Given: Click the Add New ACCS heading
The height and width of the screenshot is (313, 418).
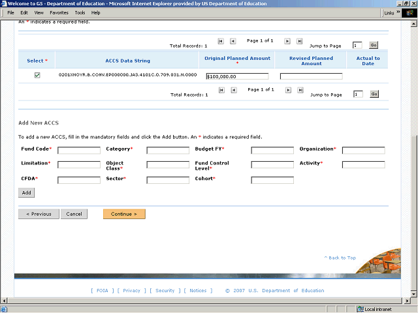Looking at the screenshot, I should pos(39,123).
